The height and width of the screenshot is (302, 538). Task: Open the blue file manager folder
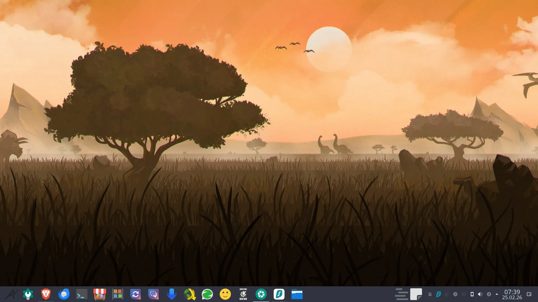(297, 294)
